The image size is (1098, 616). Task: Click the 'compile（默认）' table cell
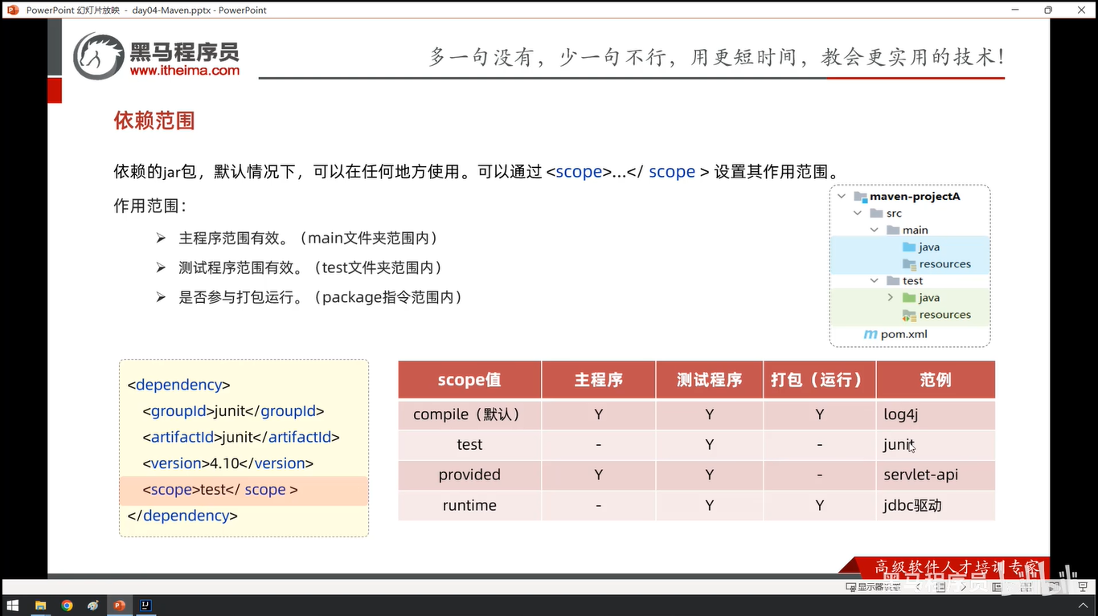[469, 414]
